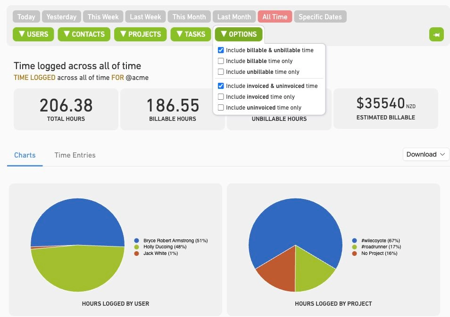
Task: Click the 186.55 Billable Hours card
Action: click(173, 109)
